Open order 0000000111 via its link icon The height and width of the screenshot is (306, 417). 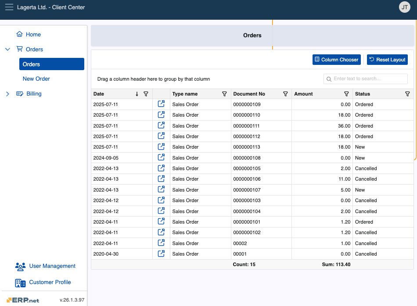161,125
